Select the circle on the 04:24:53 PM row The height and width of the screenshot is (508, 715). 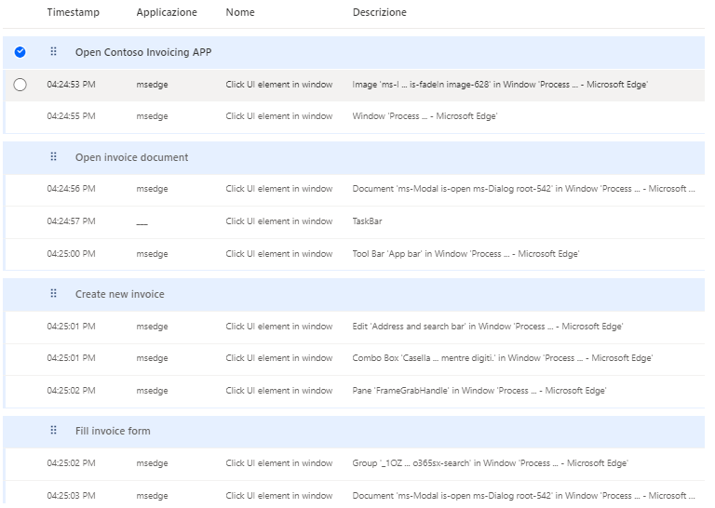tap(20, 85)
